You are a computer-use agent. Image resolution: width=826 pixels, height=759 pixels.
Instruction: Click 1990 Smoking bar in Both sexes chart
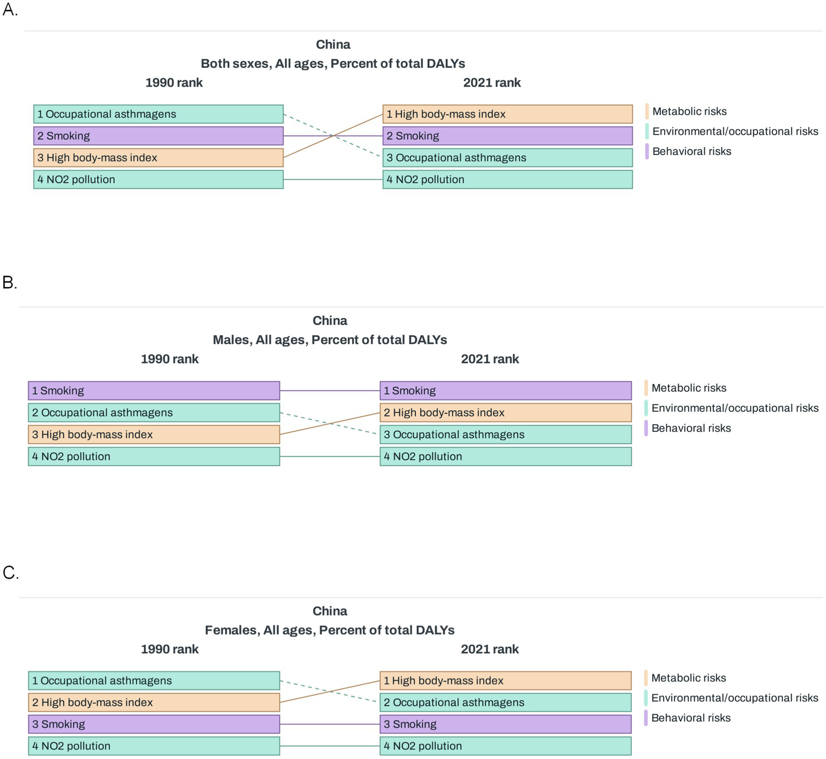[x=158, y=136]
